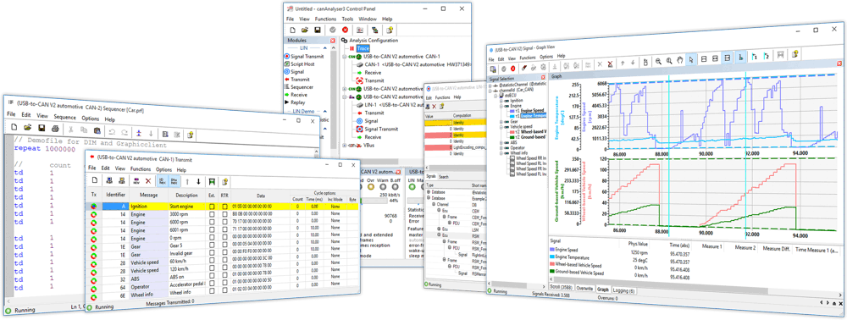Click New document icon in Transmit window toolbar
This screenshot has width=847, height=320.
point(95,181)
